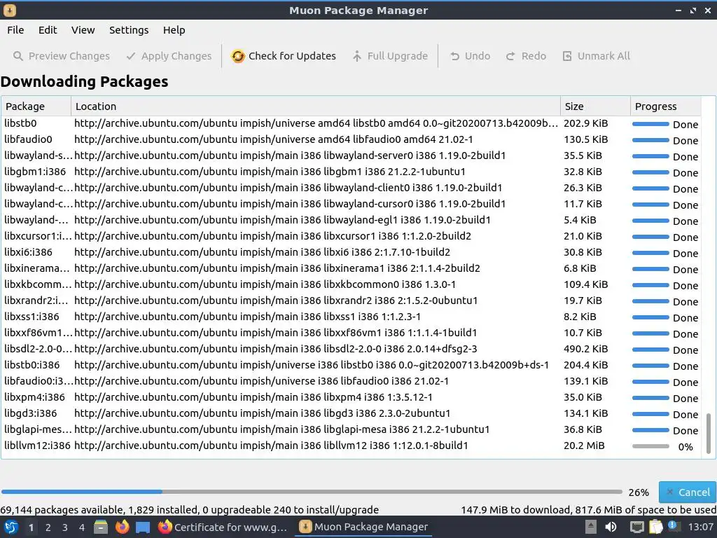Image resolution: width=717 pixels, height=538 pixels.
Task: Click the Package column header
Action: pyautogui.click(x=36, y=106)
